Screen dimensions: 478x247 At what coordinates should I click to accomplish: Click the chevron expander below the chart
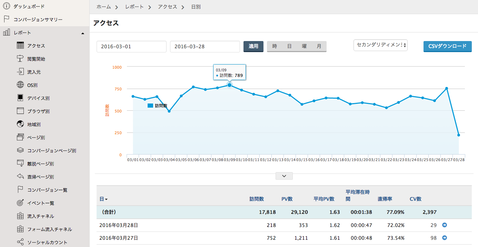[x=284, y=176]
